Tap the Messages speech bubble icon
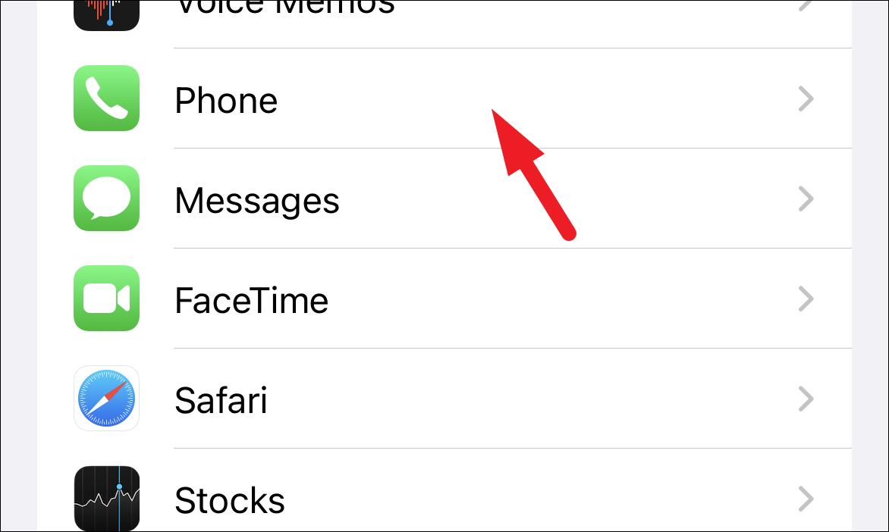The height and width of the screenshot is (532, 889). 107,199
